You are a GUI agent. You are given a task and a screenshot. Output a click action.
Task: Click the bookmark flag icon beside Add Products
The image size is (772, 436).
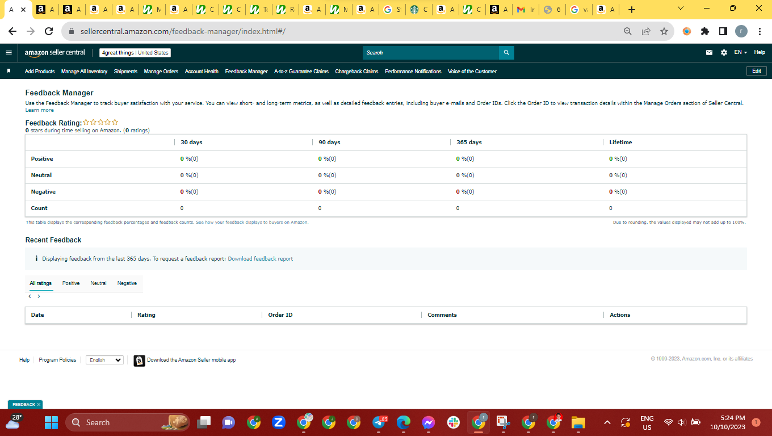coord(9,71)
